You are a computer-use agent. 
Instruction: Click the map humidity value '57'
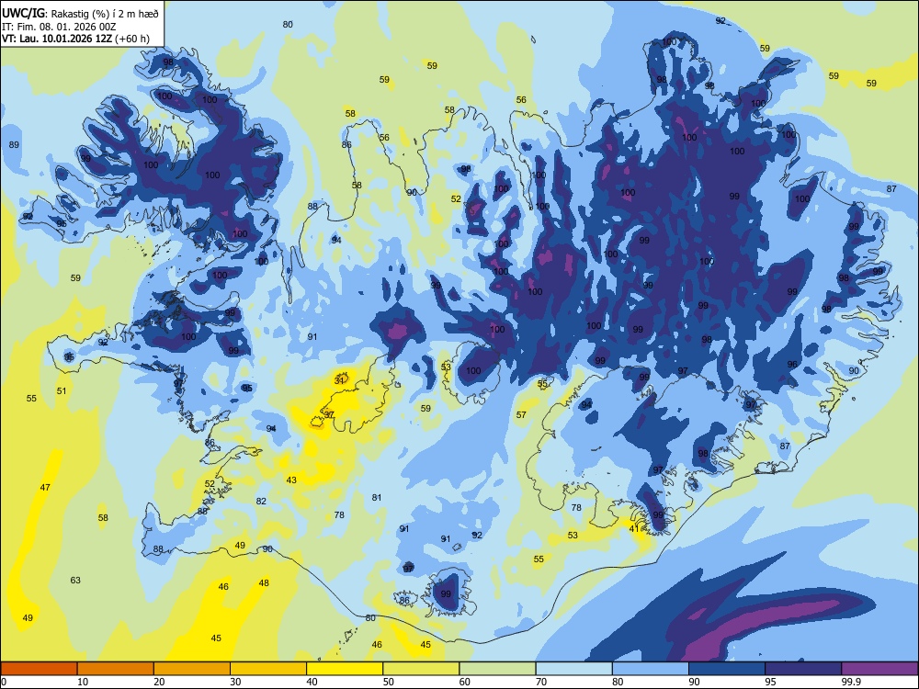(521, 415)
